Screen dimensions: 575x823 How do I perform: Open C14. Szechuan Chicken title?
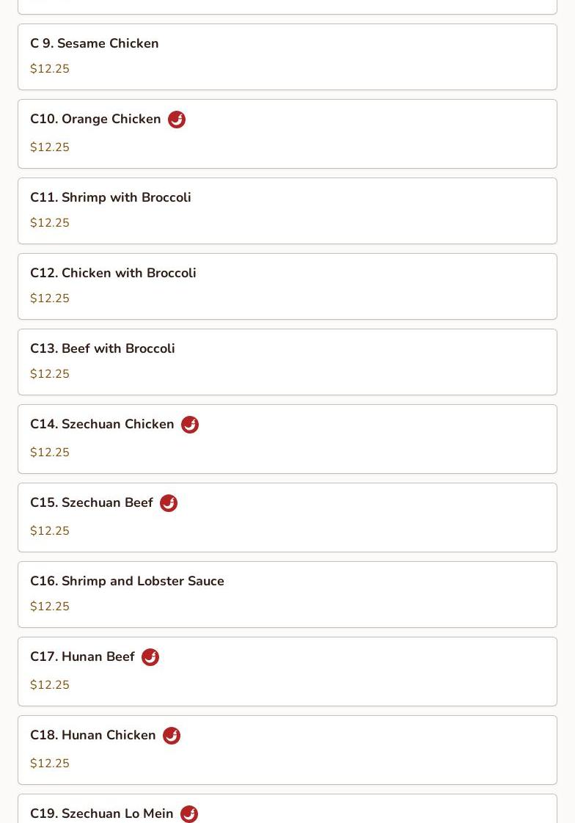[102, 424]
